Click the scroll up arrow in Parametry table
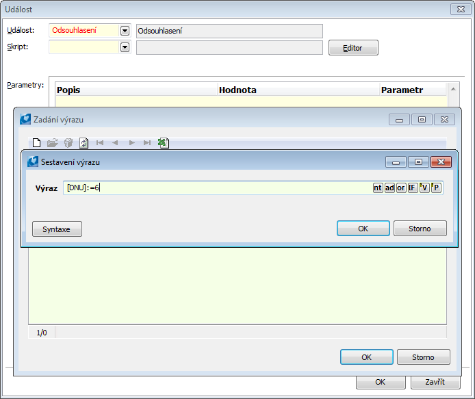Viewport: 475px width, 399px height. click(x=453, y=89)
